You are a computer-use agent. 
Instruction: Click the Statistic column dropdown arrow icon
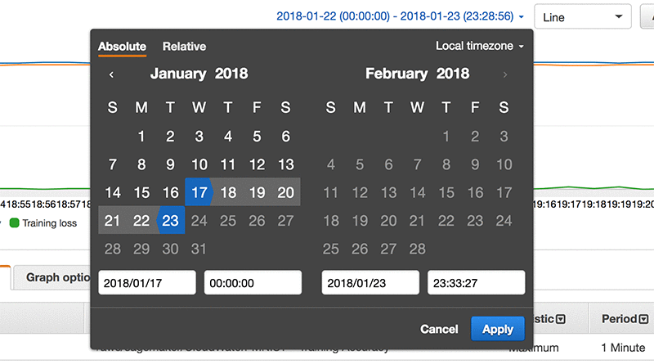tap(561, 319)
